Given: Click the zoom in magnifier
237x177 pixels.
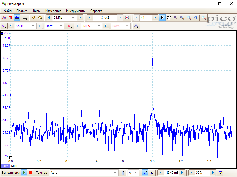Looking at the screenshot, I should click(x=182, y=18).
